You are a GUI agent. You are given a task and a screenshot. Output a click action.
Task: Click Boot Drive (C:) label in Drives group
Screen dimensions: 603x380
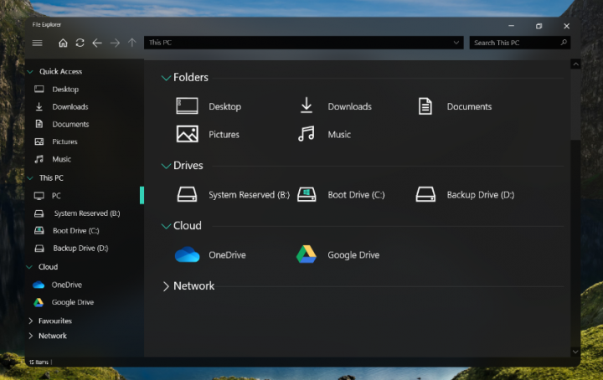(x=356, y=195)
